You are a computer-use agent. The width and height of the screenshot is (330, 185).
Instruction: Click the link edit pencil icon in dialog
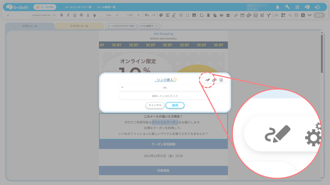coord(208,80)
